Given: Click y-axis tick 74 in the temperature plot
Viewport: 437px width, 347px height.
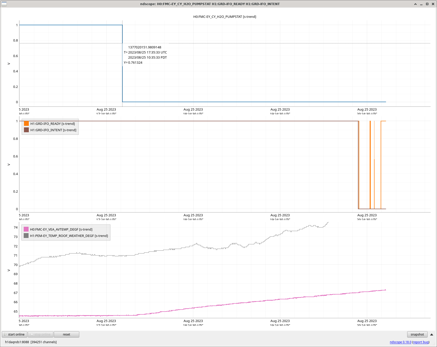Looking at the screenshot, I should coord(16,227).
